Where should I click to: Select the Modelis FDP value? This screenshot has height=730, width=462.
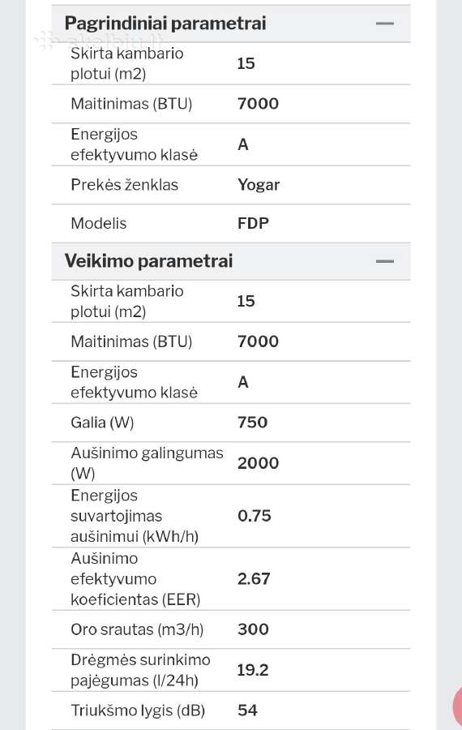click(253, 224)
